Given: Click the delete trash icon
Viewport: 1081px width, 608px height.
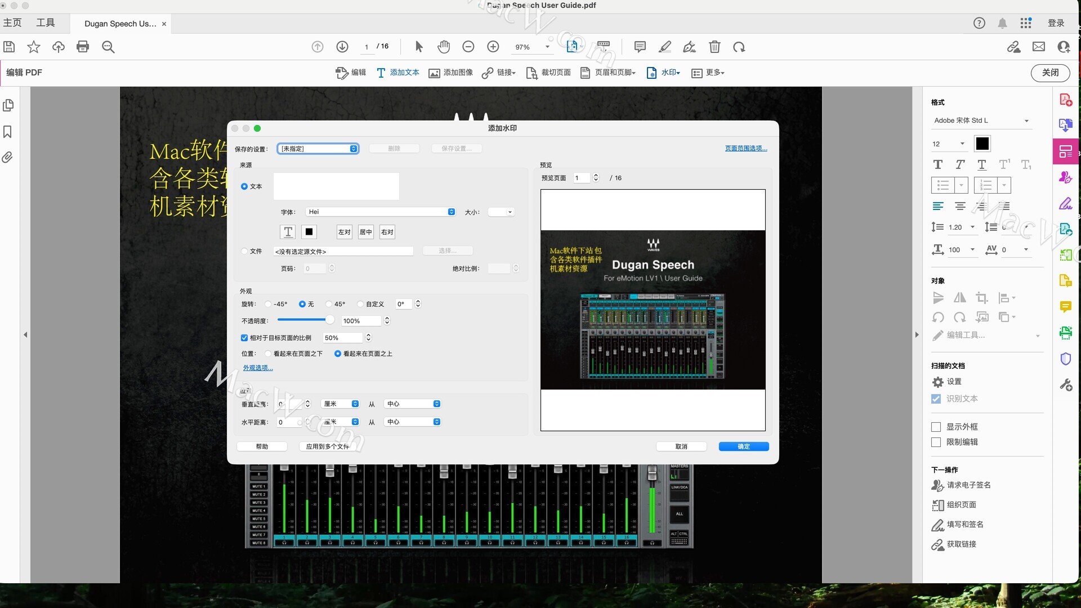Looking at the screenshot, I should coord(714,47).
